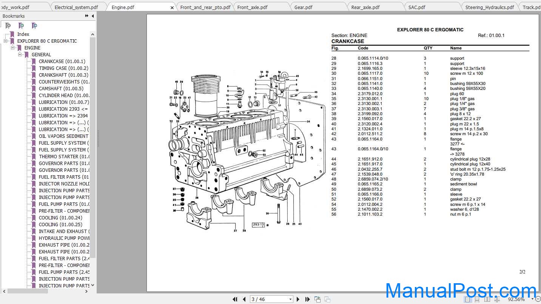Open the CAMSHAFT (01.00.5) bookmark
Image resolution: width=541 pixels, height=304 pixels.
61,88
